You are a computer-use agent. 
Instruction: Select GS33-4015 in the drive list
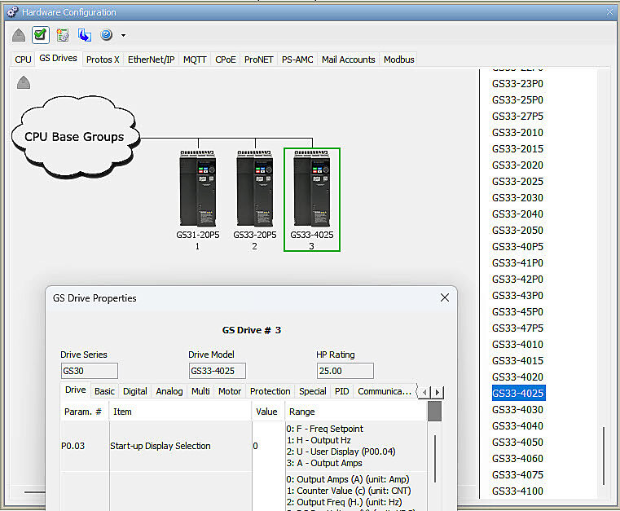tap(517, 361)
